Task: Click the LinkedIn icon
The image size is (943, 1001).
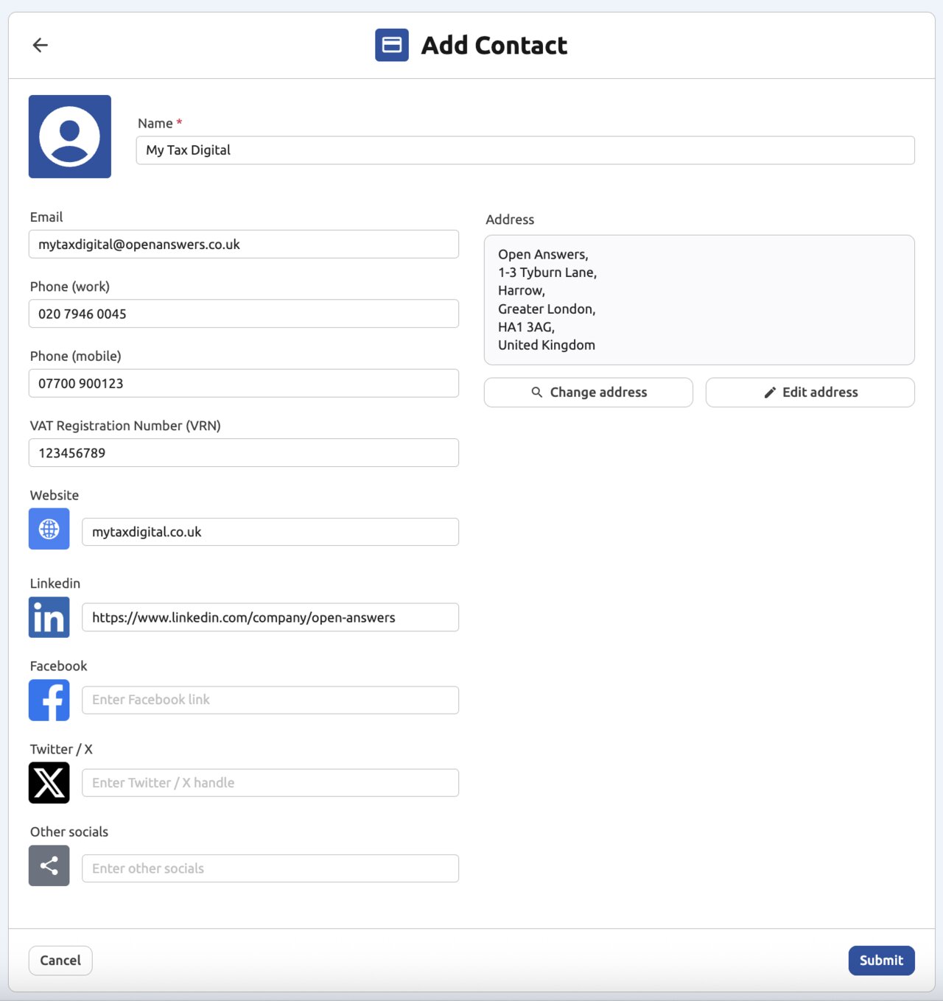Action: click(x=49, y=617)
